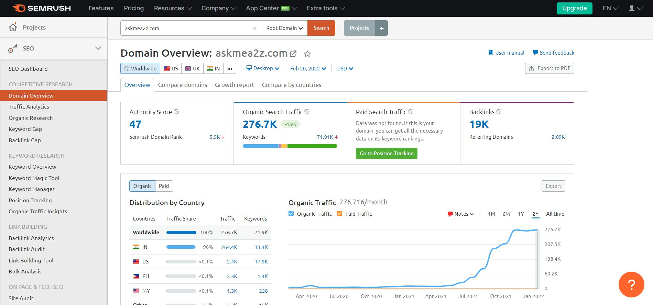The image size is (653, 305).
Task: Open Pricing in top navigation
Action: point(134,8)
